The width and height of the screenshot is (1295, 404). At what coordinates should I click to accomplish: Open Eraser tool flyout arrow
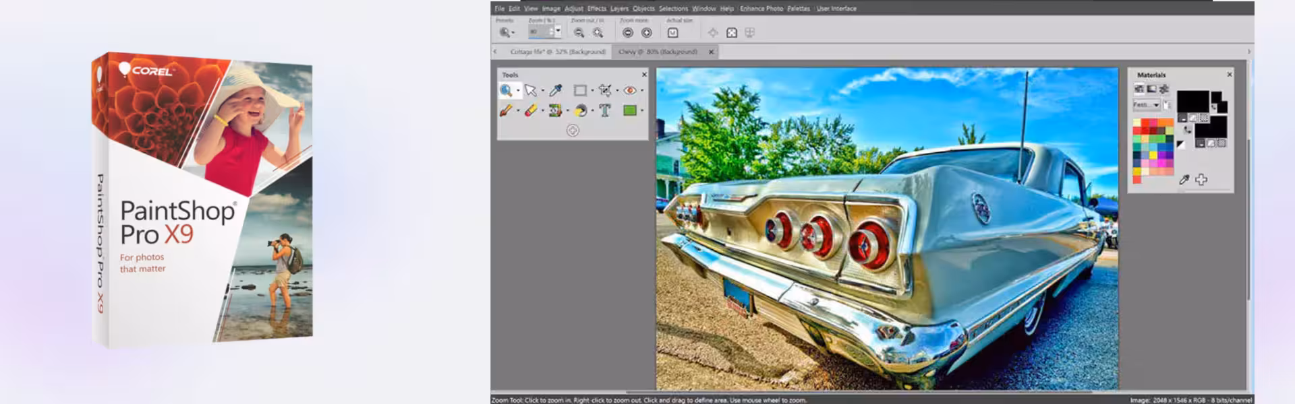[x=543, y=111]
